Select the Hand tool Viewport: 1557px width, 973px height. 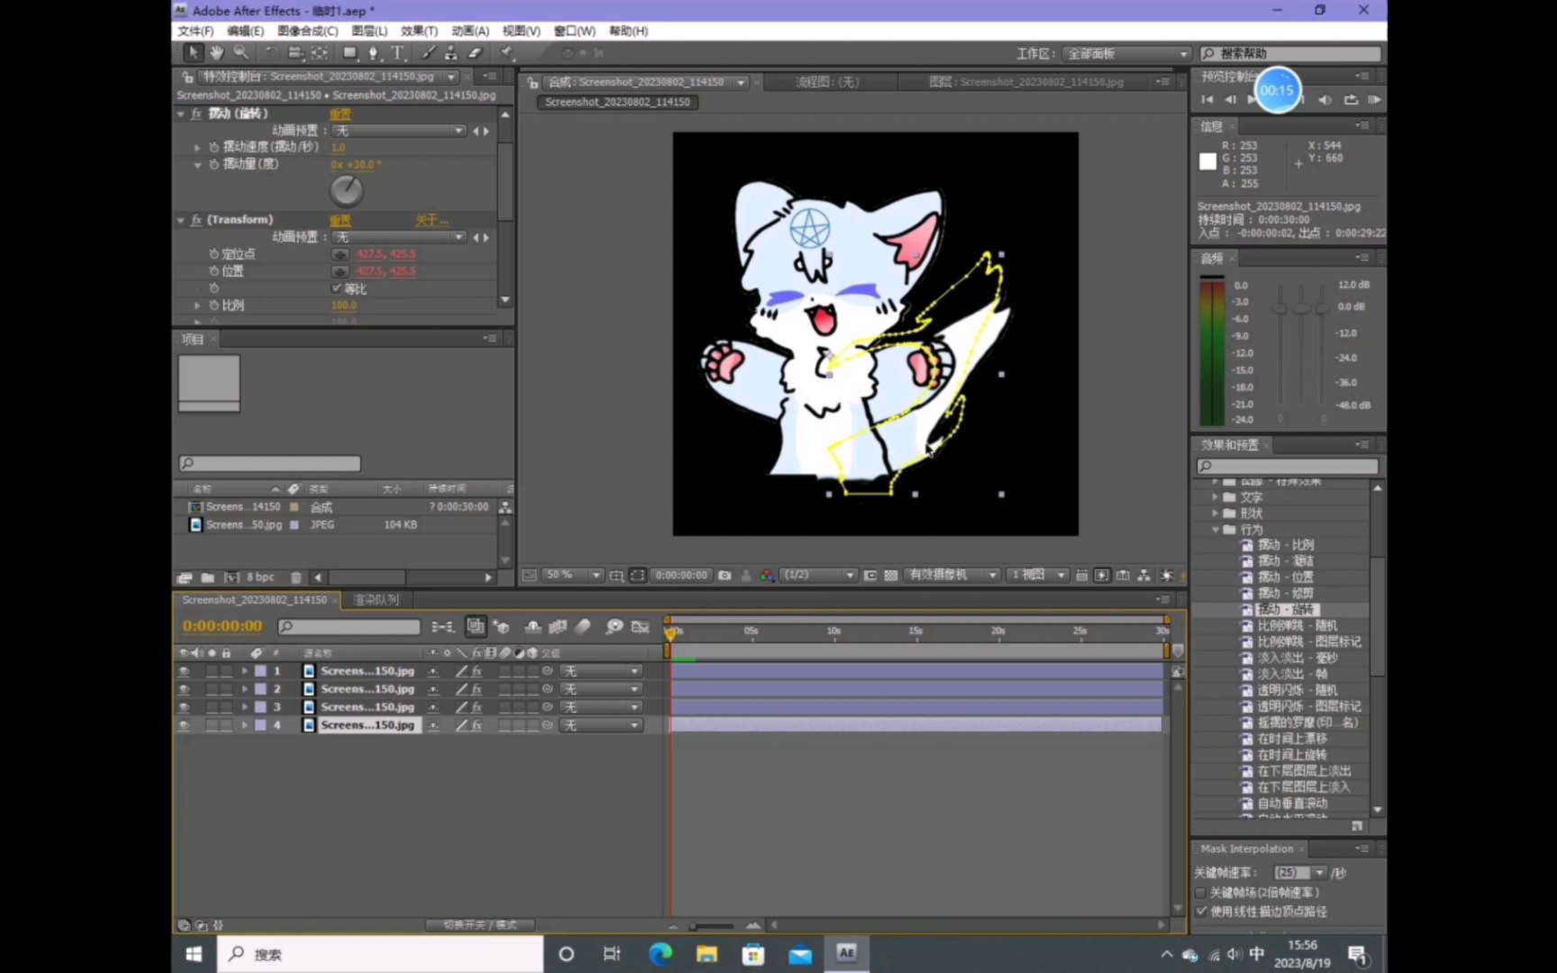[x=217, y=53]
